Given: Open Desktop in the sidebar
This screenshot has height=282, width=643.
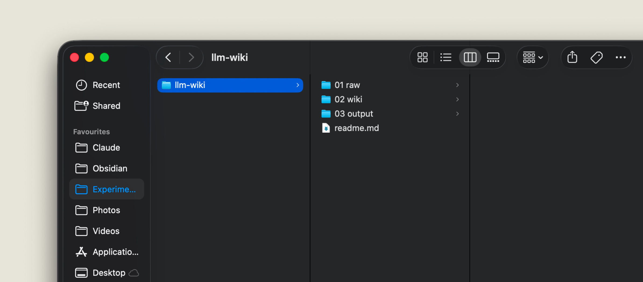Looking at the screenshot, I should point(106,273).
